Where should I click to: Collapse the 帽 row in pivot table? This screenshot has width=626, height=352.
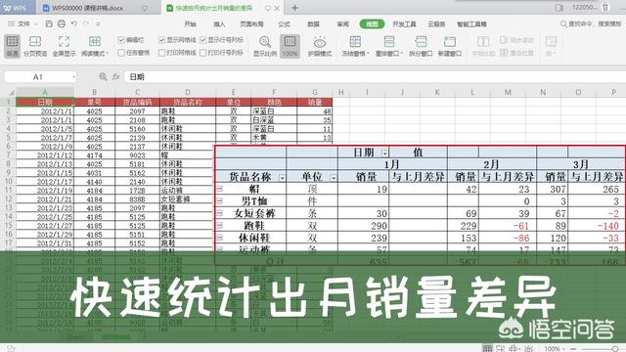[219, 189]
